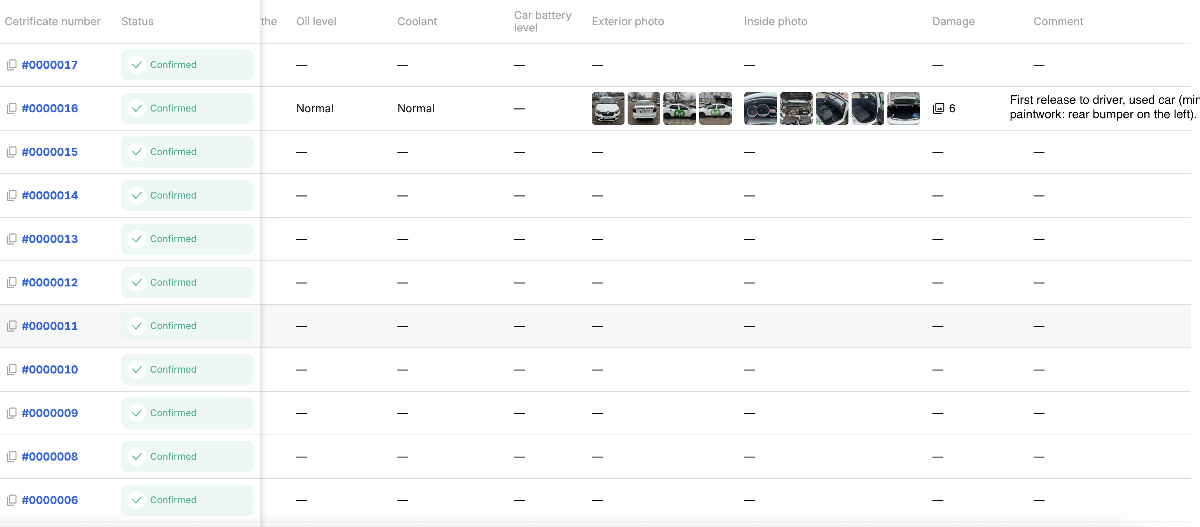This screenshot has width=1200, height=527.
Task: Copy certificate number #0000009
Action: click(12, 413)
